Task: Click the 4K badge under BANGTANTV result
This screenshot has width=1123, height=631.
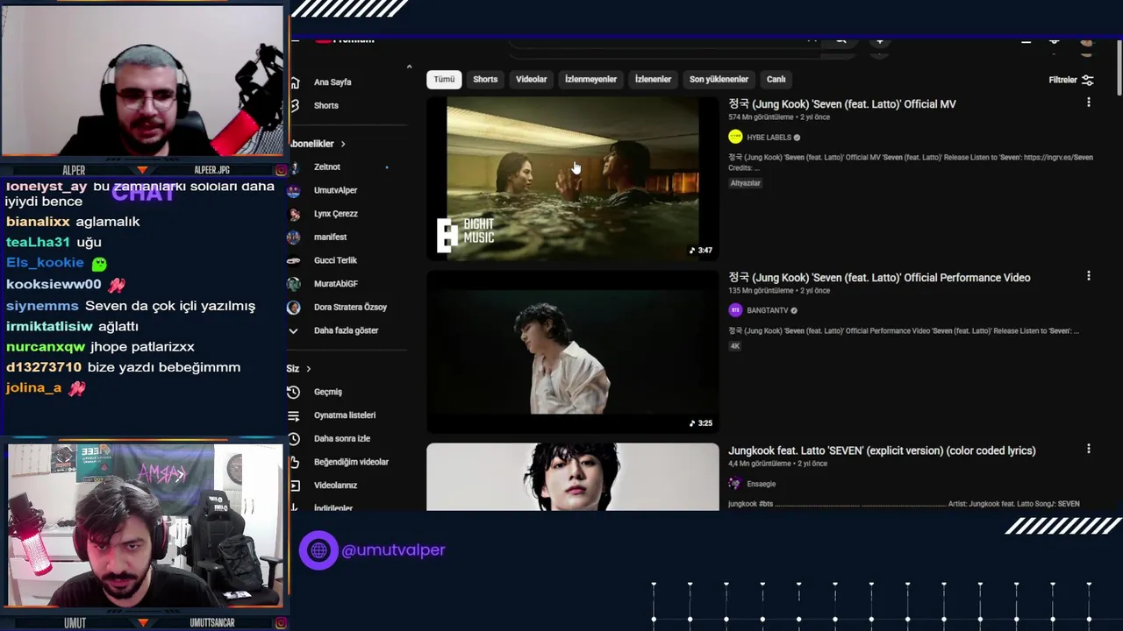Action: pos(734,346)
